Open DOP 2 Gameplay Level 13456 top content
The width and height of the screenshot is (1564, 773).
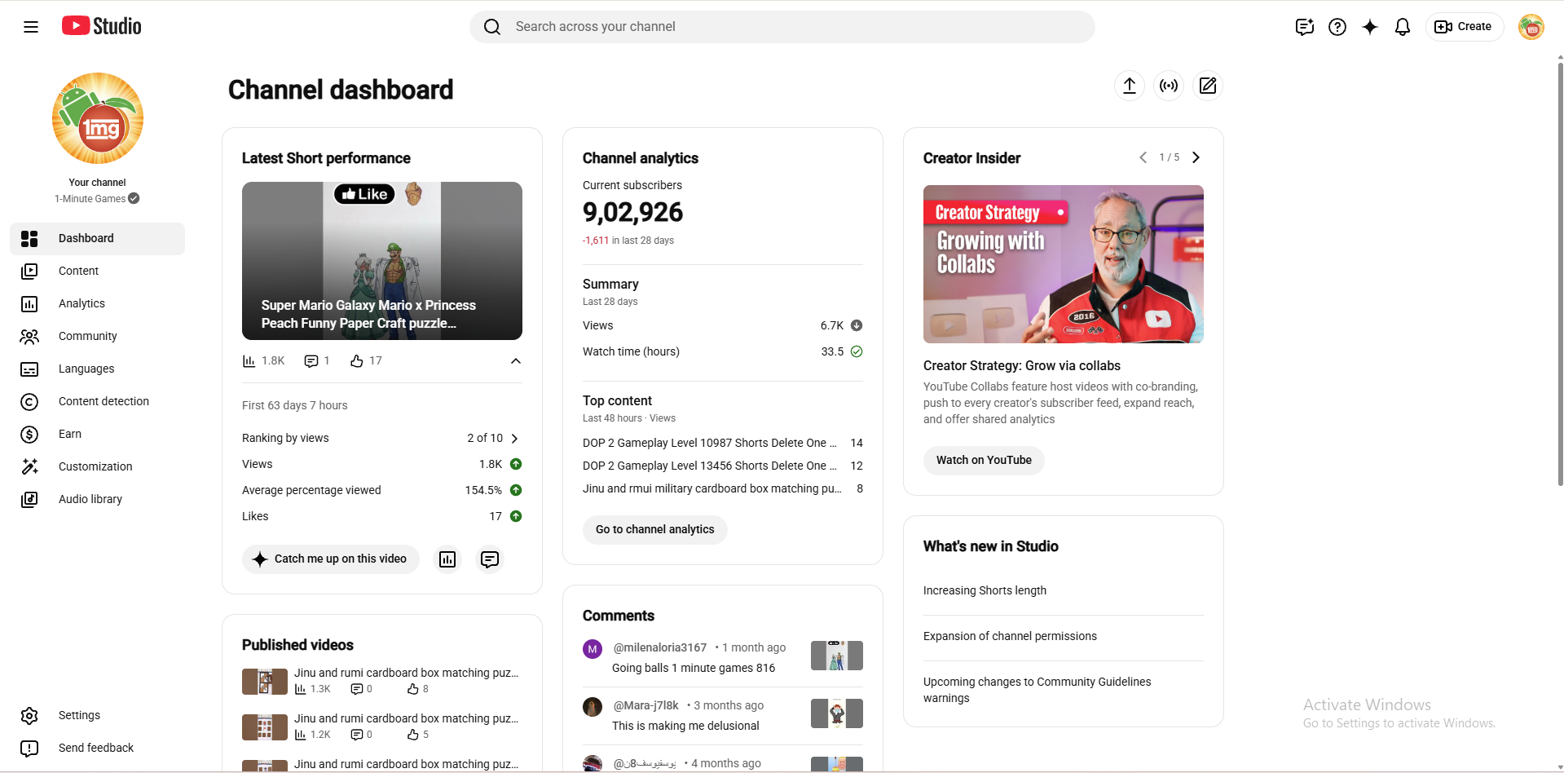click(x=710, y=466)
